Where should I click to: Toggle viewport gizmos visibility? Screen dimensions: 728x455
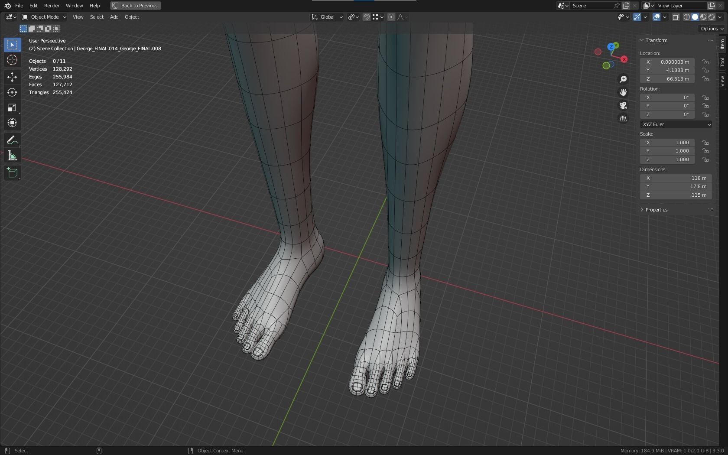[637, 17]
